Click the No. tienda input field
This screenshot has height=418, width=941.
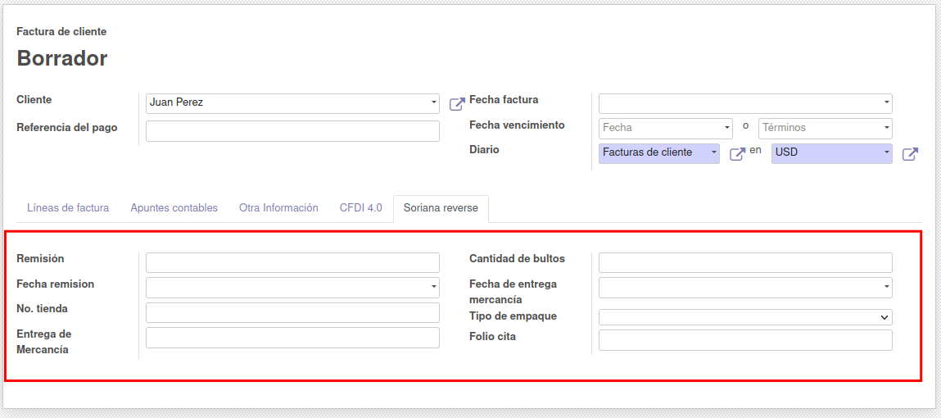coord(292,312)
